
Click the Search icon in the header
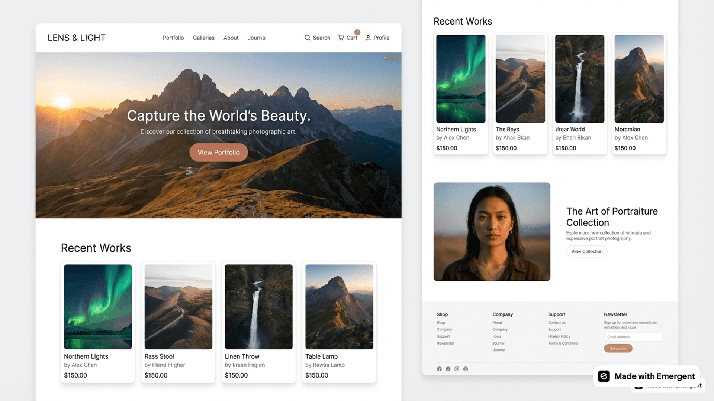point(308,38)
